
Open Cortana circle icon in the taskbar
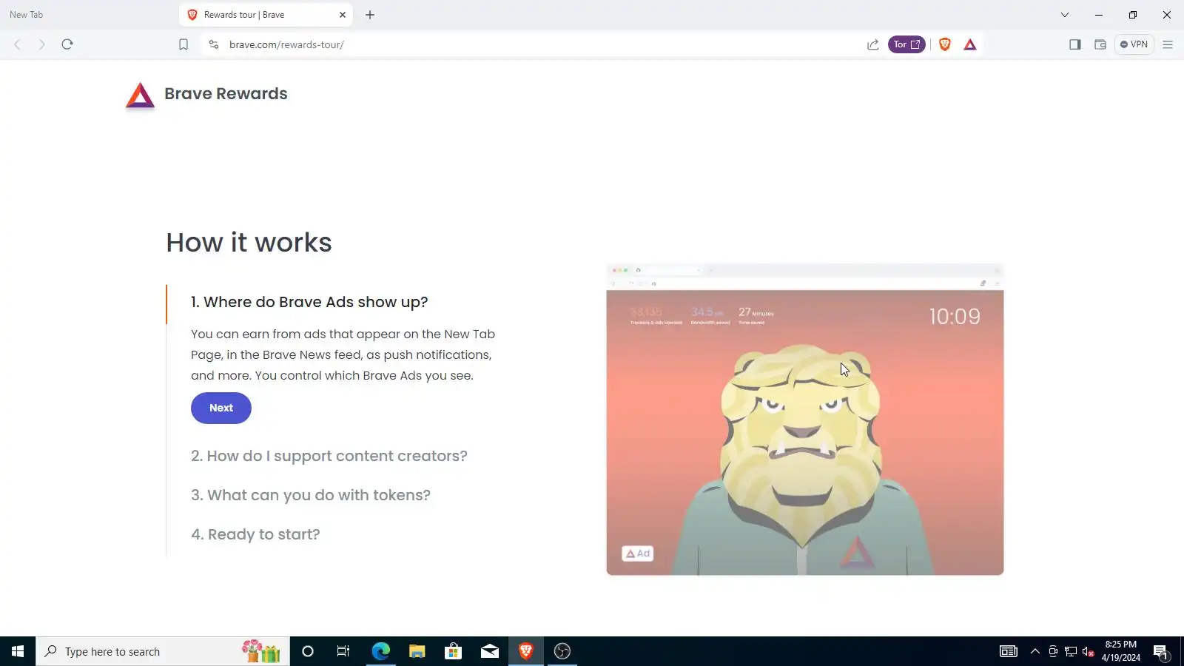pyautogui.click(x=308, y=651)
